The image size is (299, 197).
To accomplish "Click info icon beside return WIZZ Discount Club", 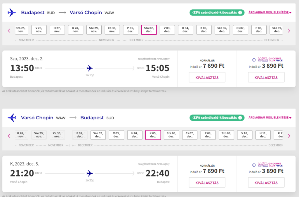I will (x=254, y=165).
